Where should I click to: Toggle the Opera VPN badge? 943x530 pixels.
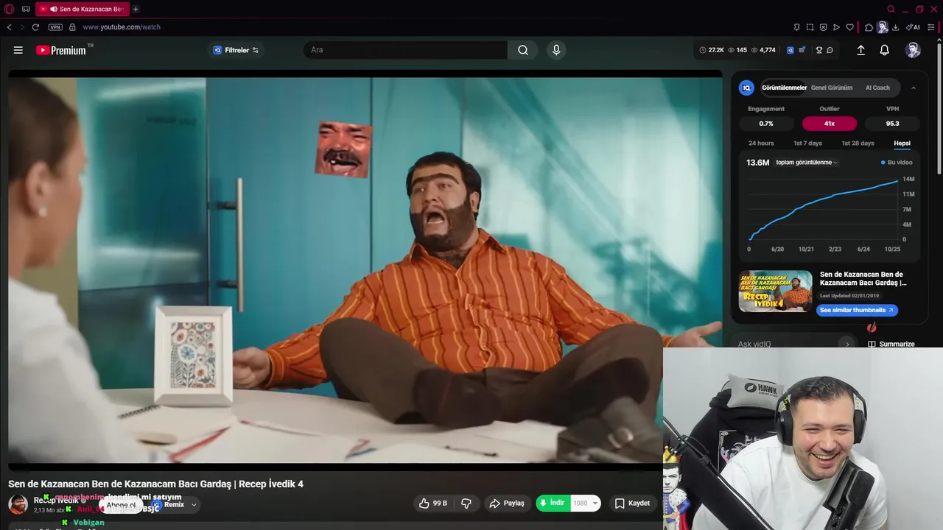click(x=55, y=27)
